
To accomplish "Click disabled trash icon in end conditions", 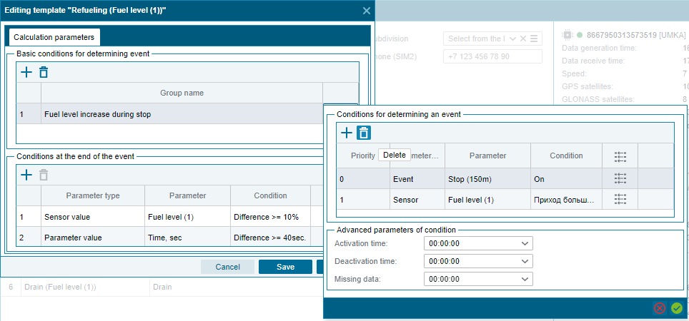I will (x=43, y=175).
